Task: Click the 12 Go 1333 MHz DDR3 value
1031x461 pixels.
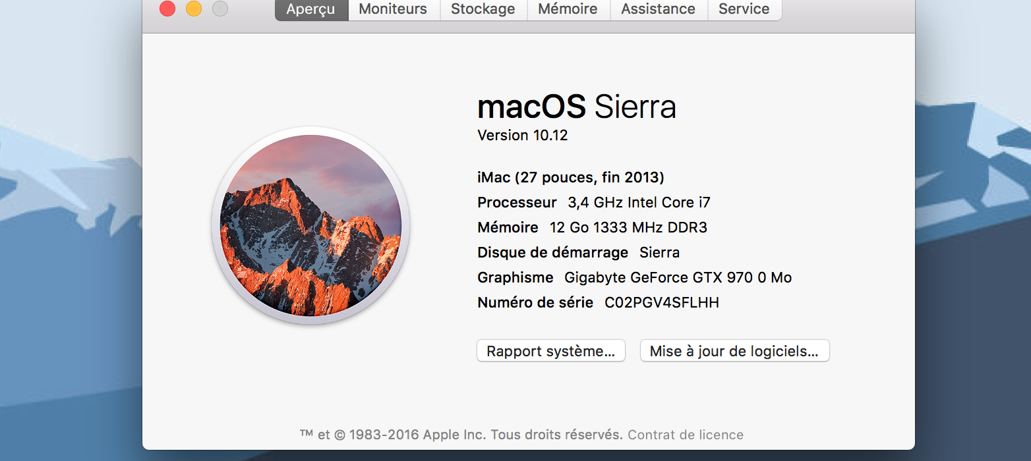Action: [628, 228]
